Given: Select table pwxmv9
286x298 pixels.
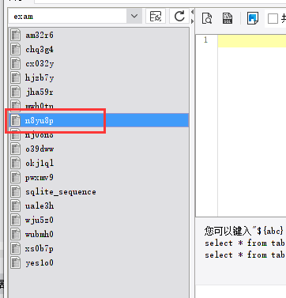Looking at the screenshot, I should tap(99, 177).
